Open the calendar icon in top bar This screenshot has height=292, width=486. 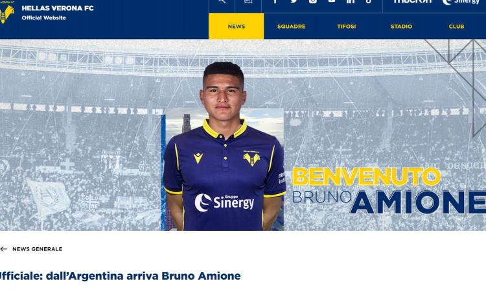pyautogui.click(x=248, y=1)
